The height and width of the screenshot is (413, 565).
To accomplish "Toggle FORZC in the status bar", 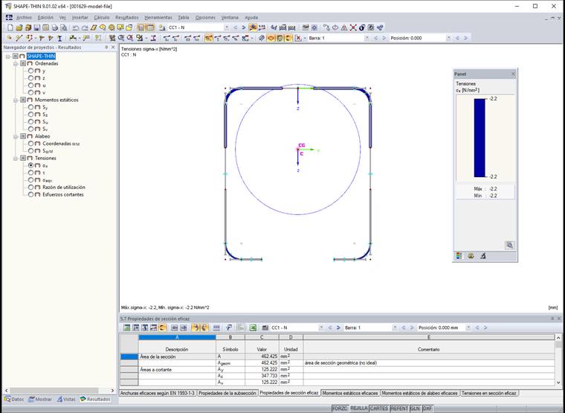I will pos(340,409).
